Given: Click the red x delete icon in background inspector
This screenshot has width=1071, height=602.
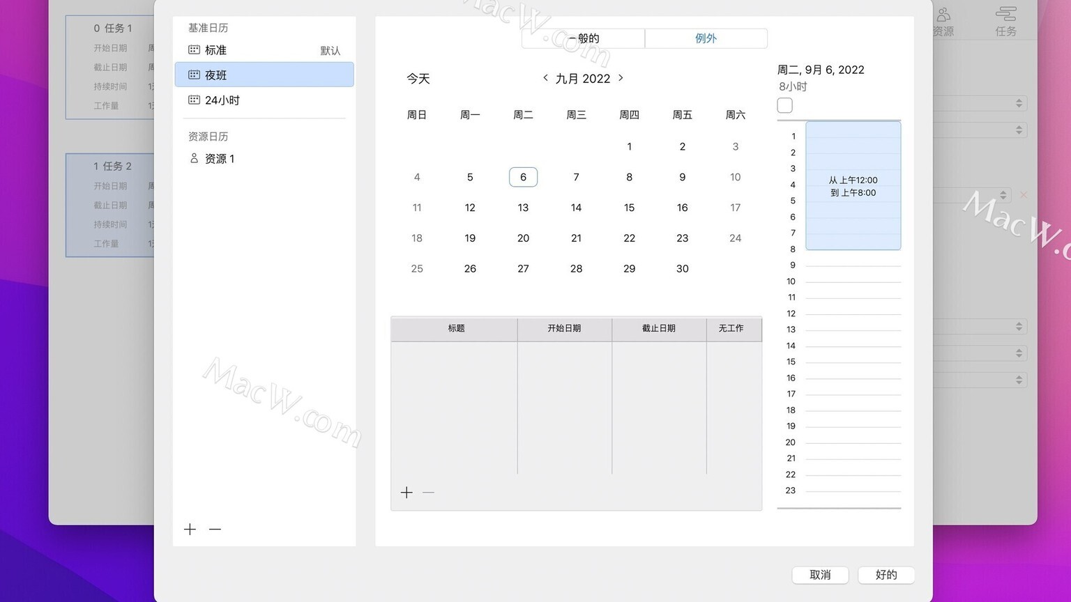Looking at the screenshot, I should pos(1024,195).
